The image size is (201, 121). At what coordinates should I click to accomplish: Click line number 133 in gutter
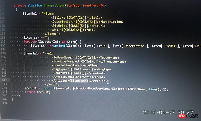(x=3, y=45)
